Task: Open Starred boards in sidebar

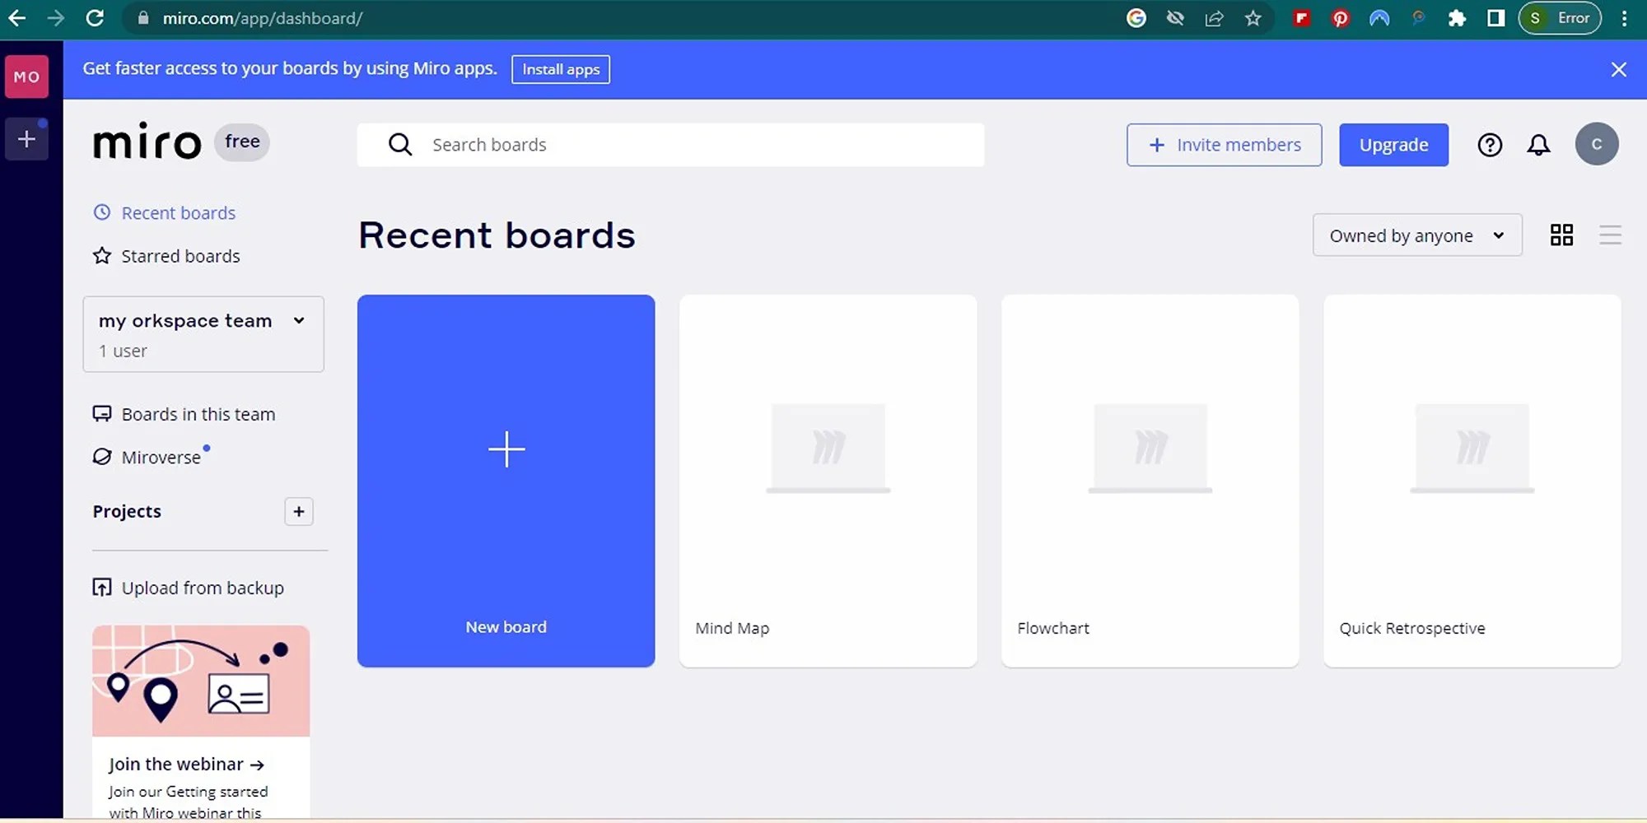Action: (166, 256)
